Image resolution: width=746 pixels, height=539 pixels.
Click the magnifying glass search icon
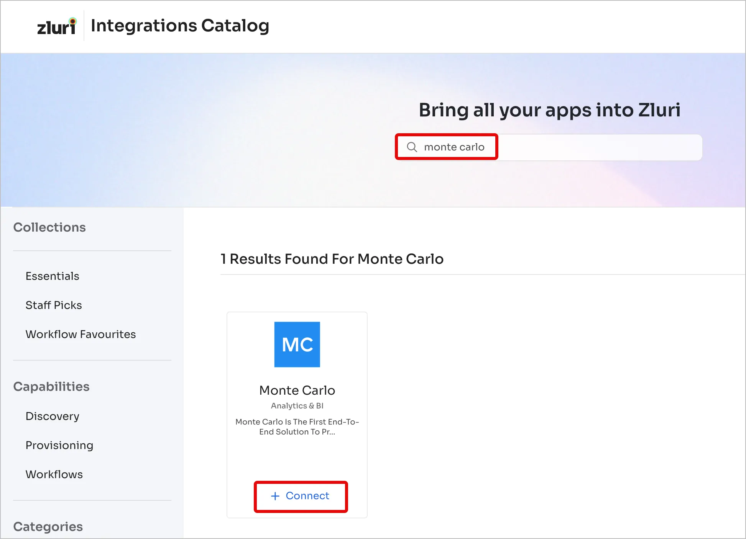(412, 147)
